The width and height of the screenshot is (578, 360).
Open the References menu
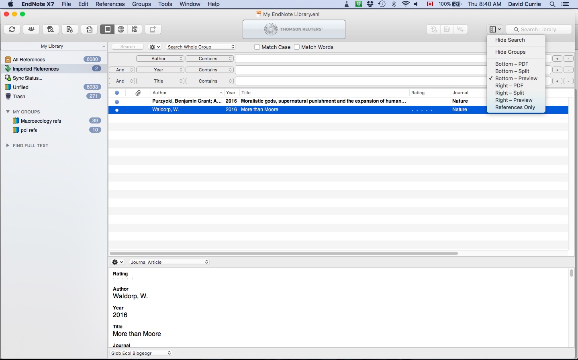pos(110,4)
